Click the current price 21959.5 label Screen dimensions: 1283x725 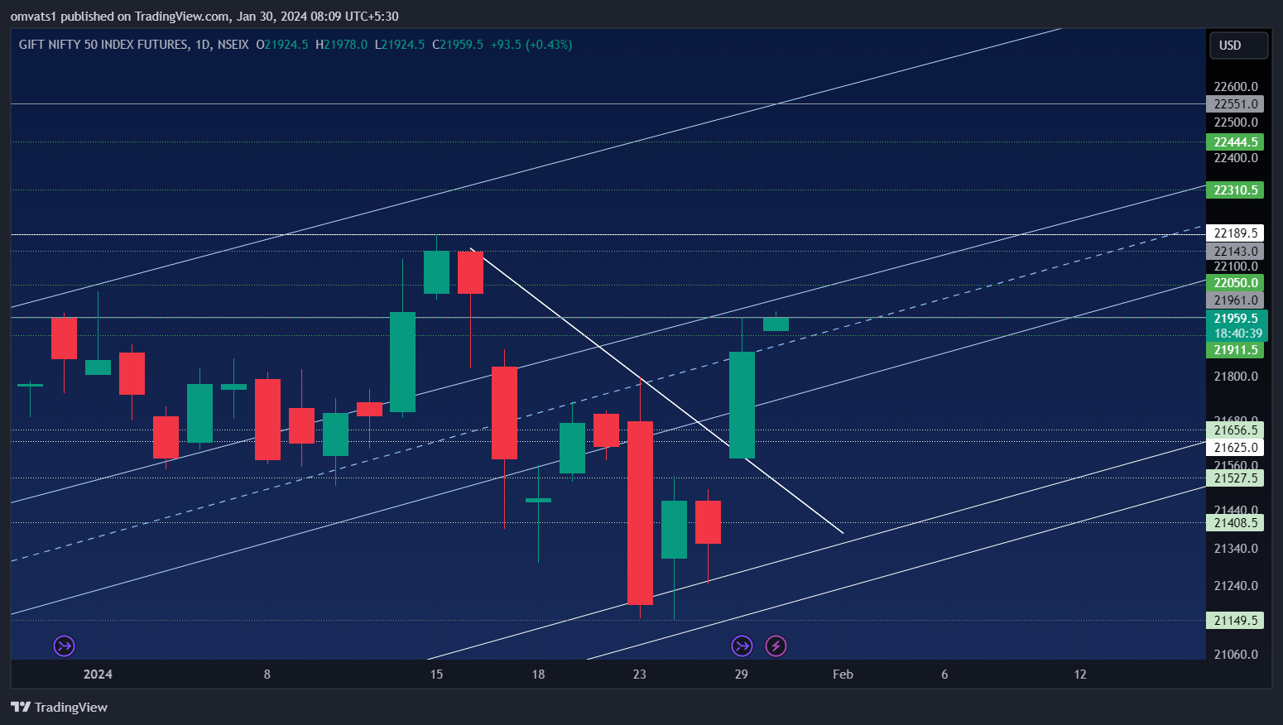click(1236, 319)
